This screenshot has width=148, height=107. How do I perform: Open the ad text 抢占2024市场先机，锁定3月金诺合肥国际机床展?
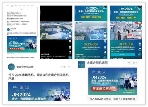[x=38, y=77]
